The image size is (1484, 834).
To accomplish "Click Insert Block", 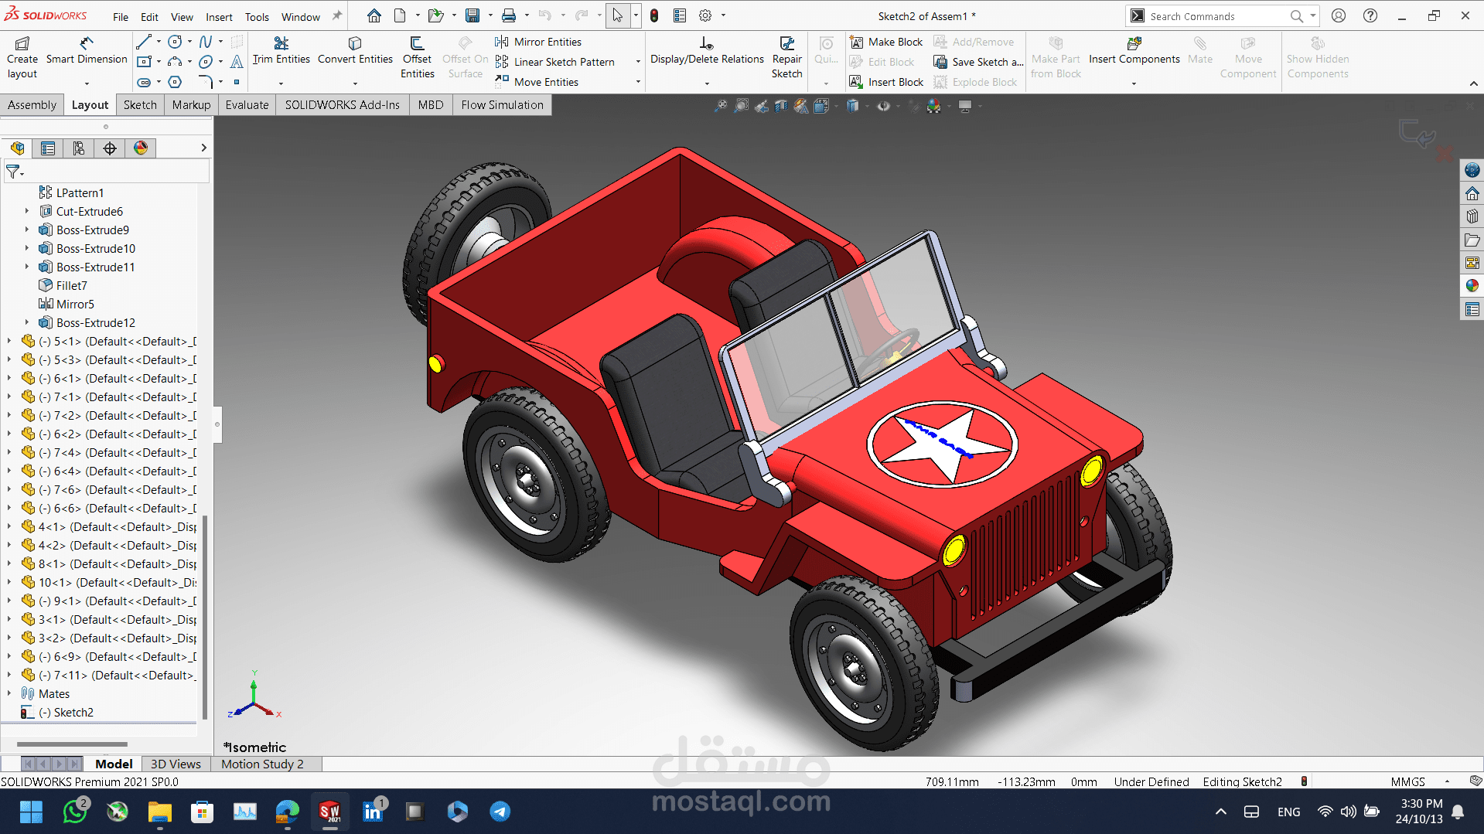I will point(886,82).
